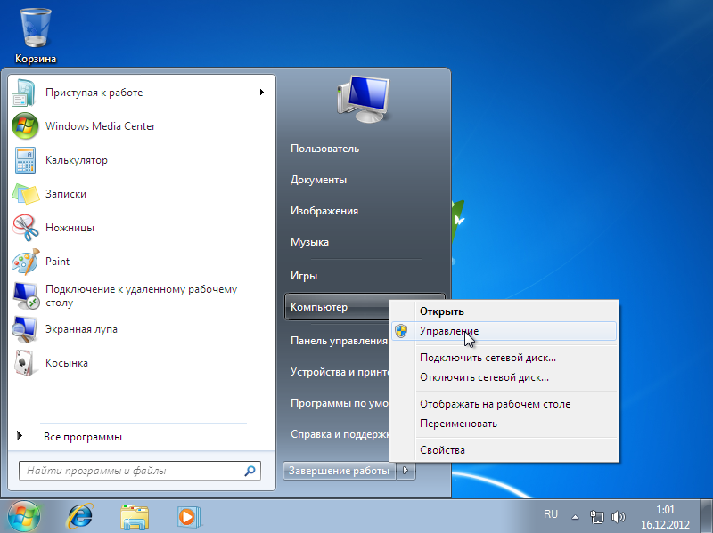Choose Управление from the context menu
The width and height of the screenshot is (713, 533).
(x=504, y=331)
